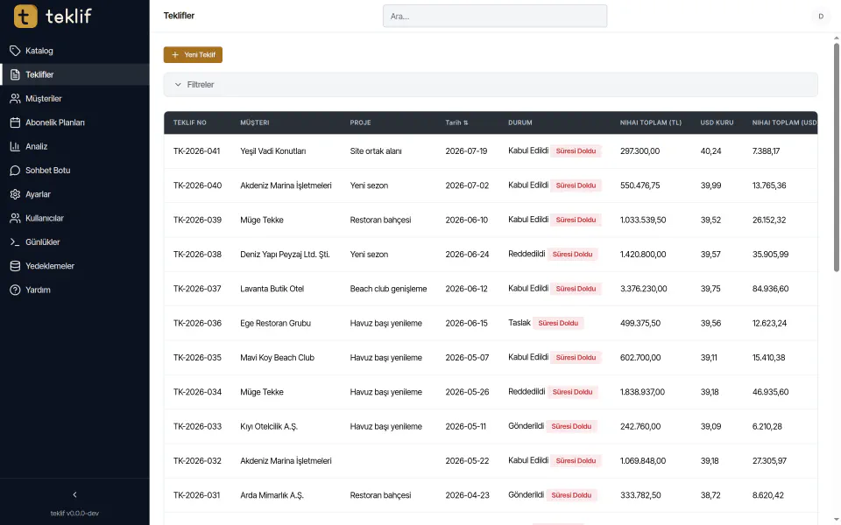The image size is (841, 525).
Task: Open the Yardım menu item
Action: (x=74, y=290)
